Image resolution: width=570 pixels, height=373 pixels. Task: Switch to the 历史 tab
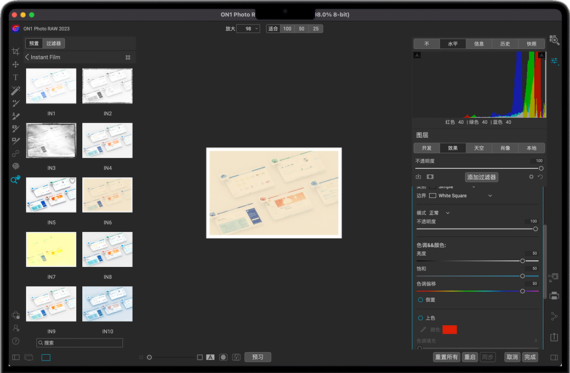[x=505, y=44]
